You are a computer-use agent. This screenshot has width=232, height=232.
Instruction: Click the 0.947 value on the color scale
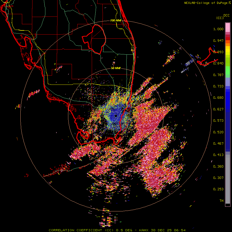[x=218, y=40]
